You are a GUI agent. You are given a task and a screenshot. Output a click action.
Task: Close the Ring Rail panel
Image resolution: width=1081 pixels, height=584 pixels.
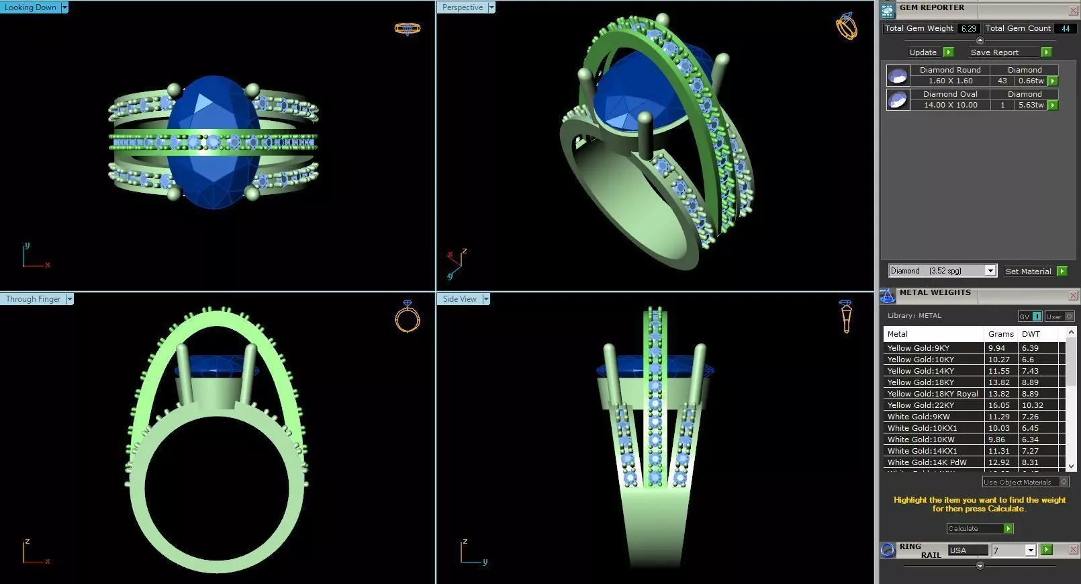pos(1073,550)
